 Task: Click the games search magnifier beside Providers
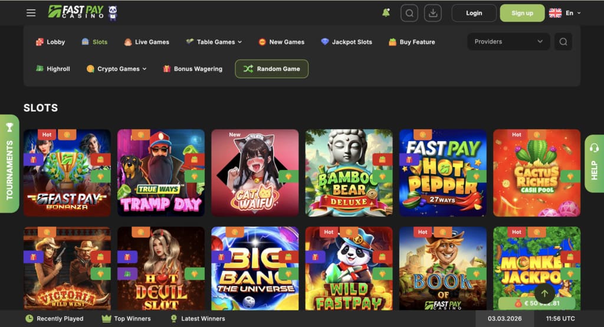[x=563, y=42]
